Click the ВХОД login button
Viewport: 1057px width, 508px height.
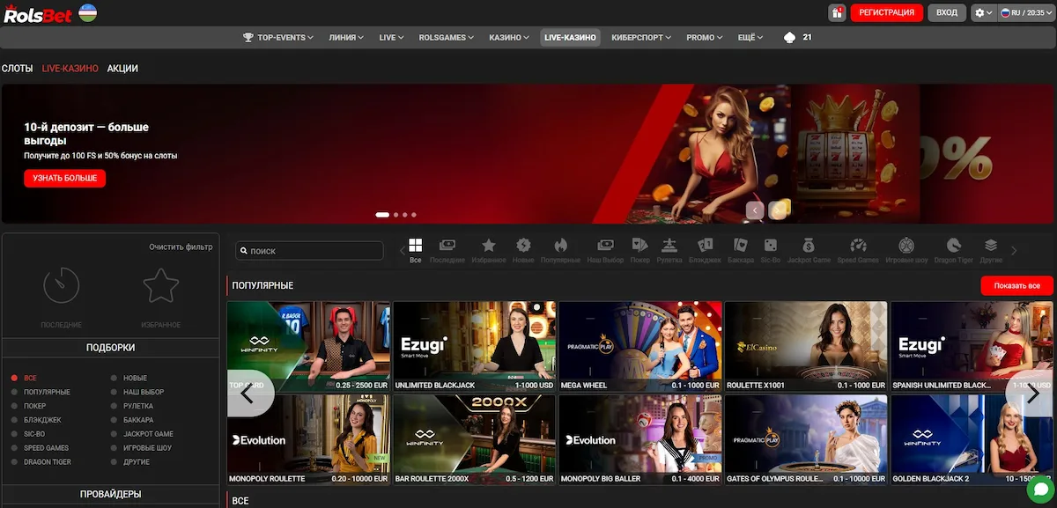pos(947,12)
